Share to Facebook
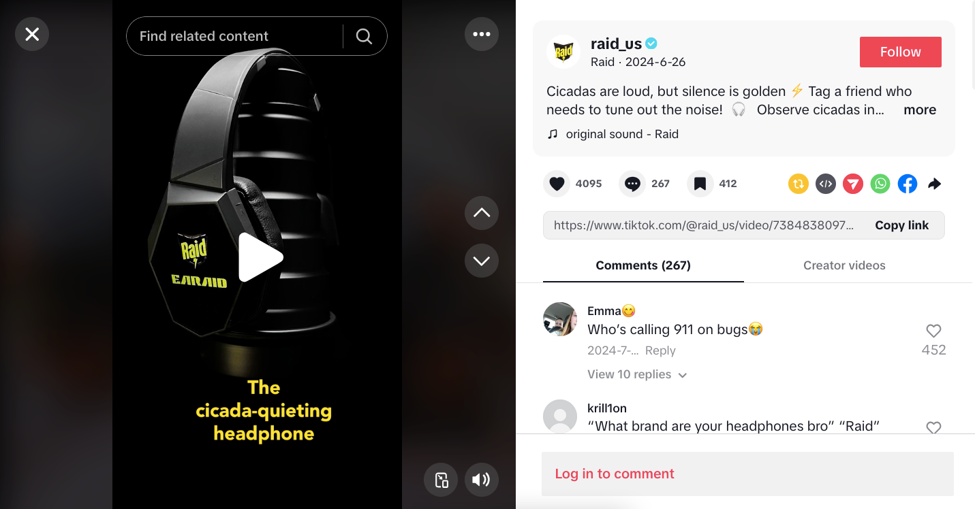Screen dimensions: 975x509 tap(908, 184)
